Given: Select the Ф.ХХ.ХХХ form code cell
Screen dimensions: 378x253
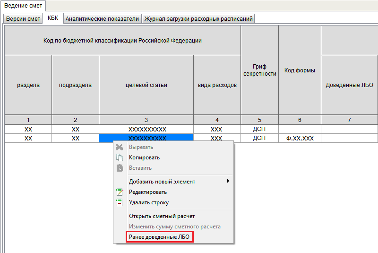Looking at the screenshot, I should 300,139.
